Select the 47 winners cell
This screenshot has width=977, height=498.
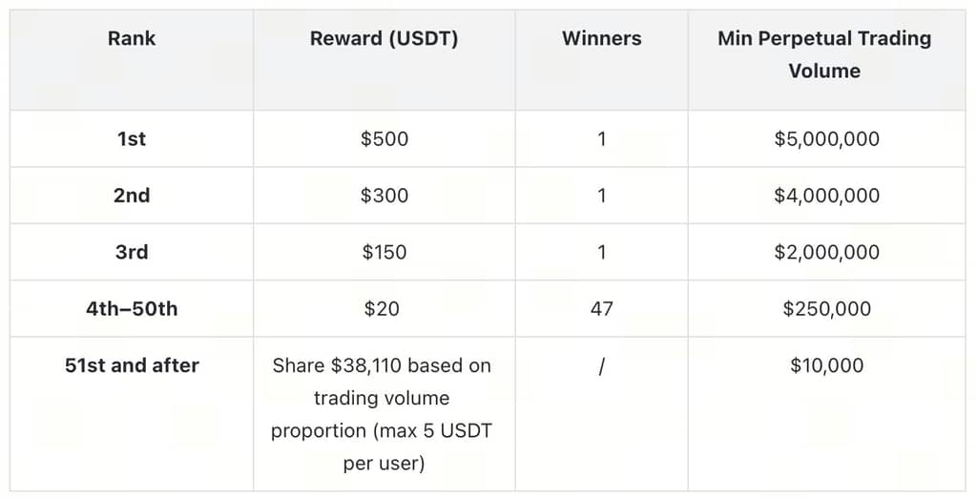coord(601,309)
